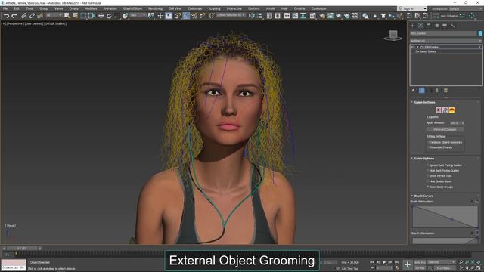Click the Align tool icon

click(x=260, y=16)
